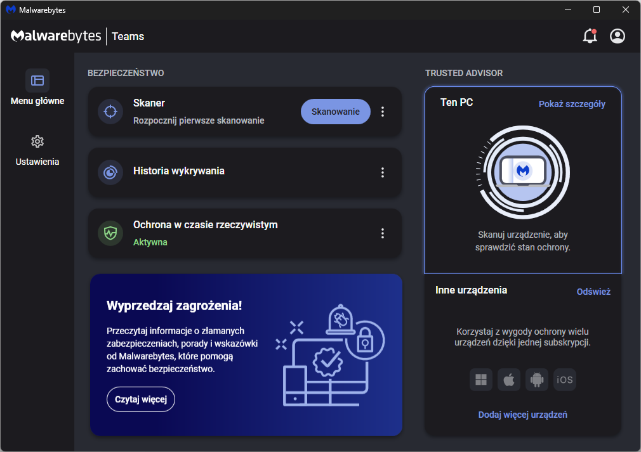The width and height of the screenshot is (641, 452).
Task: Open Ochrona w czasie rzeczywistym three-dot menu
Action: (383, 233)
